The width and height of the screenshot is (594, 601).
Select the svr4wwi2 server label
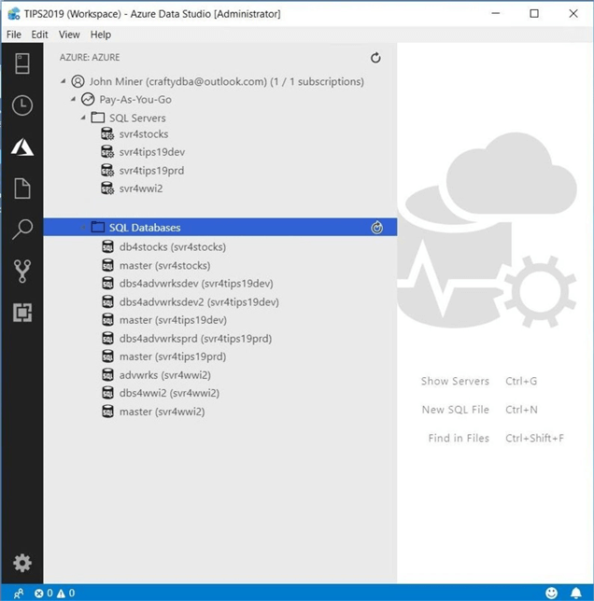click(141, 189)
